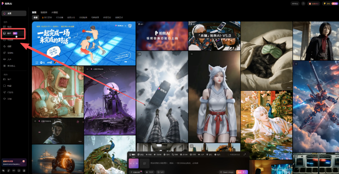The height and width of the screenshot is (174, 339).
Task: Select the 全部 category filter tab
Action: pos(35,18)
